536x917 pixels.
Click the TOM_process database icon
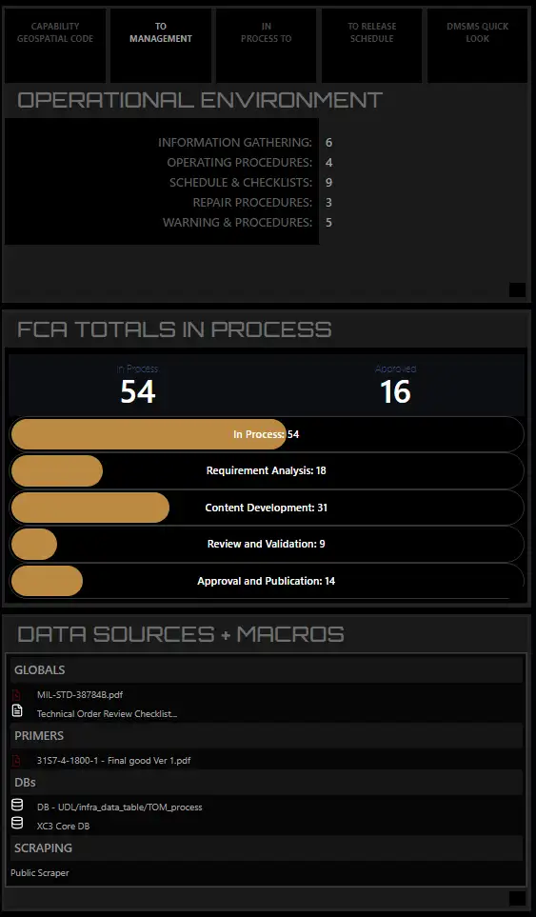pyautogui.click(x=17, y=805)
